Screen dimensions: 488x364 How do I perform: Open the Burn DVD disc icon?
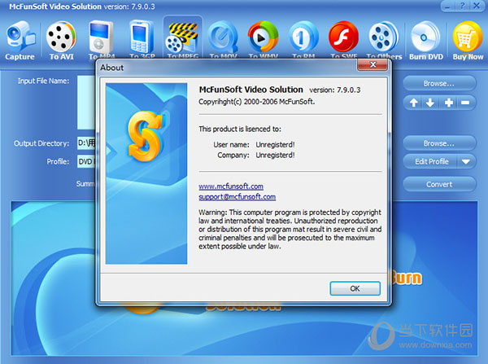coord(425,40)
